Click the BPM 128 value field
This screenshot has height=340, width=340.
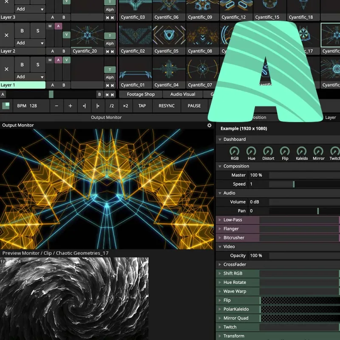pos(31,106)
